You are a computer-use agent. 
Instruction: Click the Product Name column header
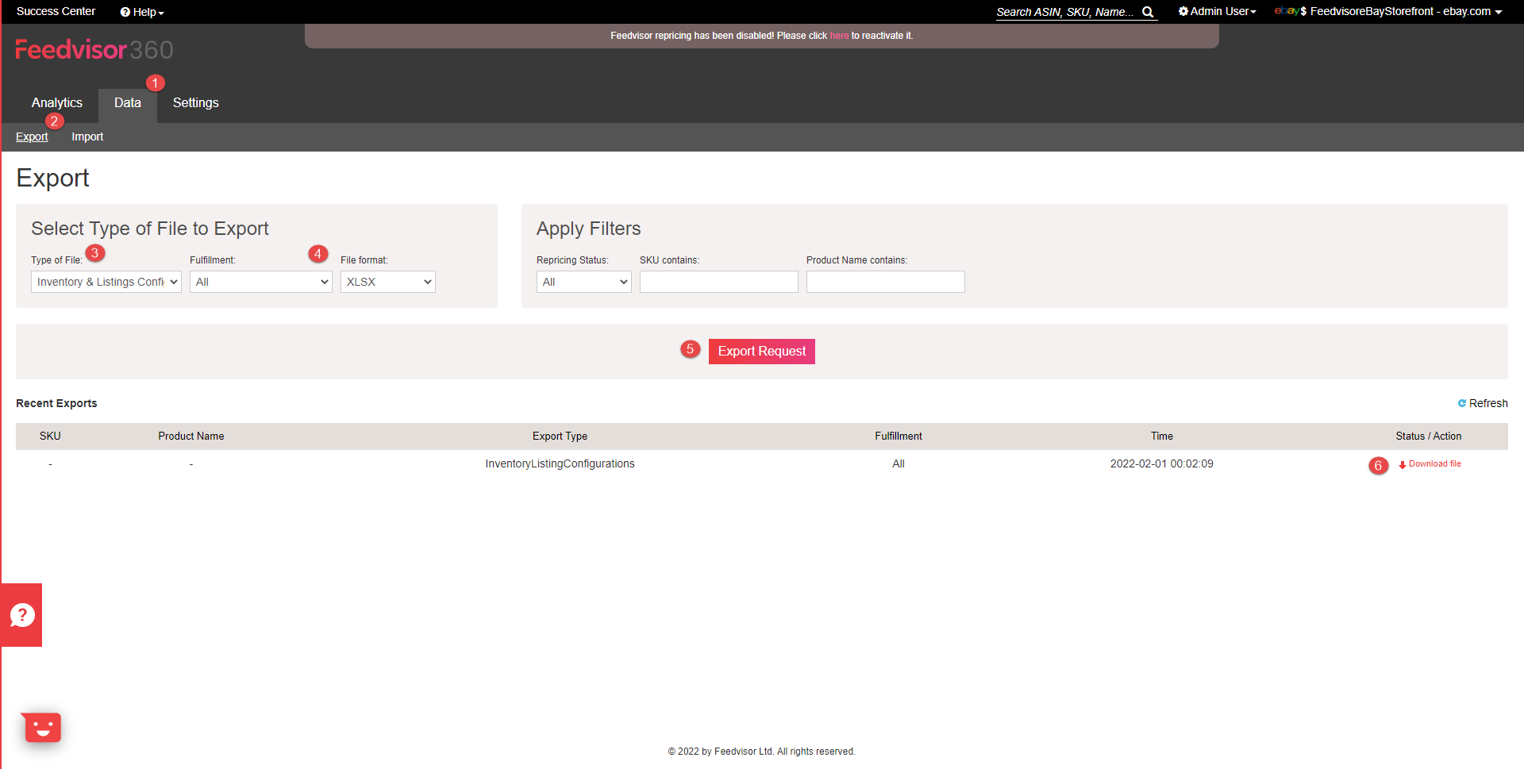point(191,436)
